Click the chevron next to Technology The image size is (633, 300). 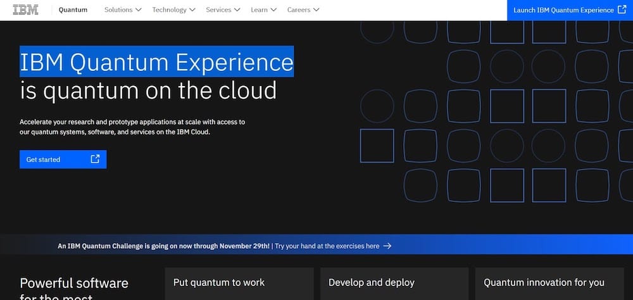coord(192,9)
